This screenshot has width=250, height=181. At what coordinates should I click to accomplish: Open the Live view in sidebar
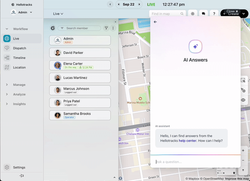(21, 38)
